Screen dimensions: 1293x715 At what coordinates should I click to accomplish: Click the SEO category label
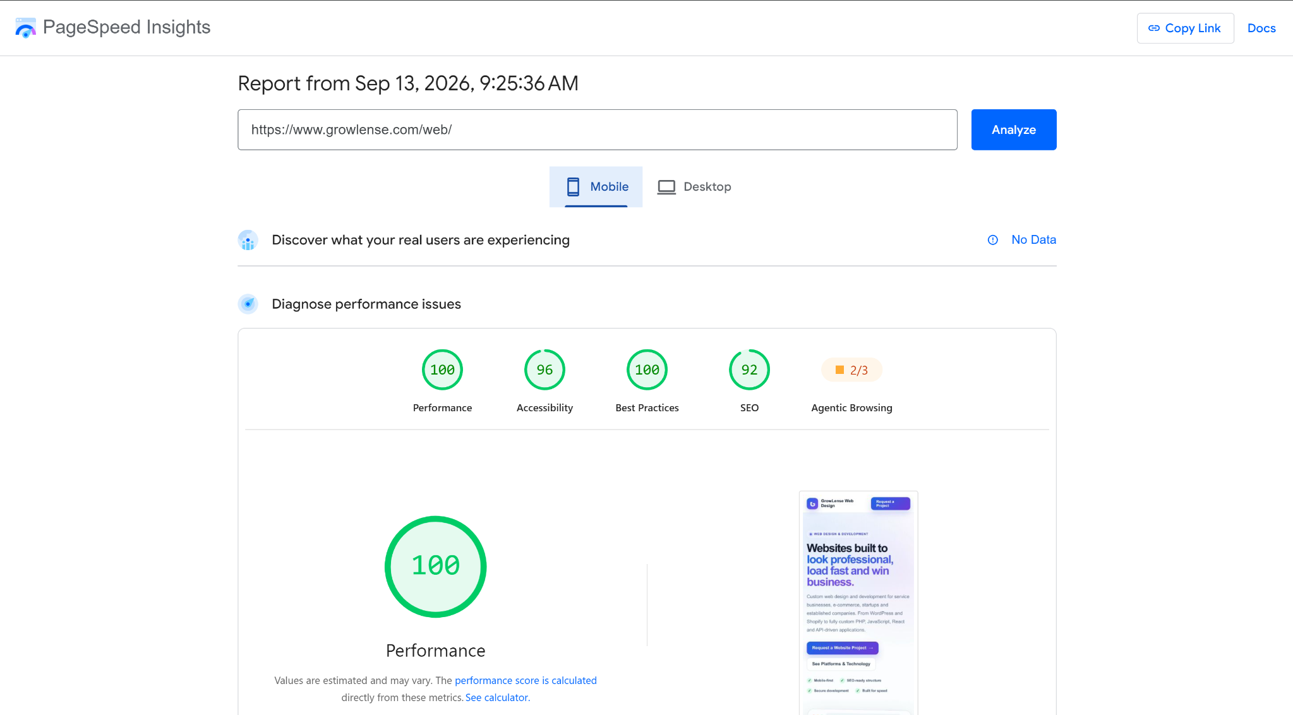coord(749,408)
